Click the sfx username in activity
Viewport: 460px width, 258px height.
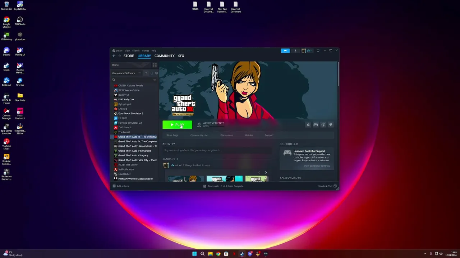pos(172,166)
